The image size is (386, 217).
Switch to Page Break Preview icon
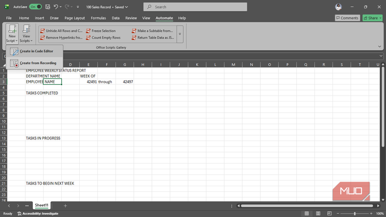pyautogui.click(x=329, y=213)
